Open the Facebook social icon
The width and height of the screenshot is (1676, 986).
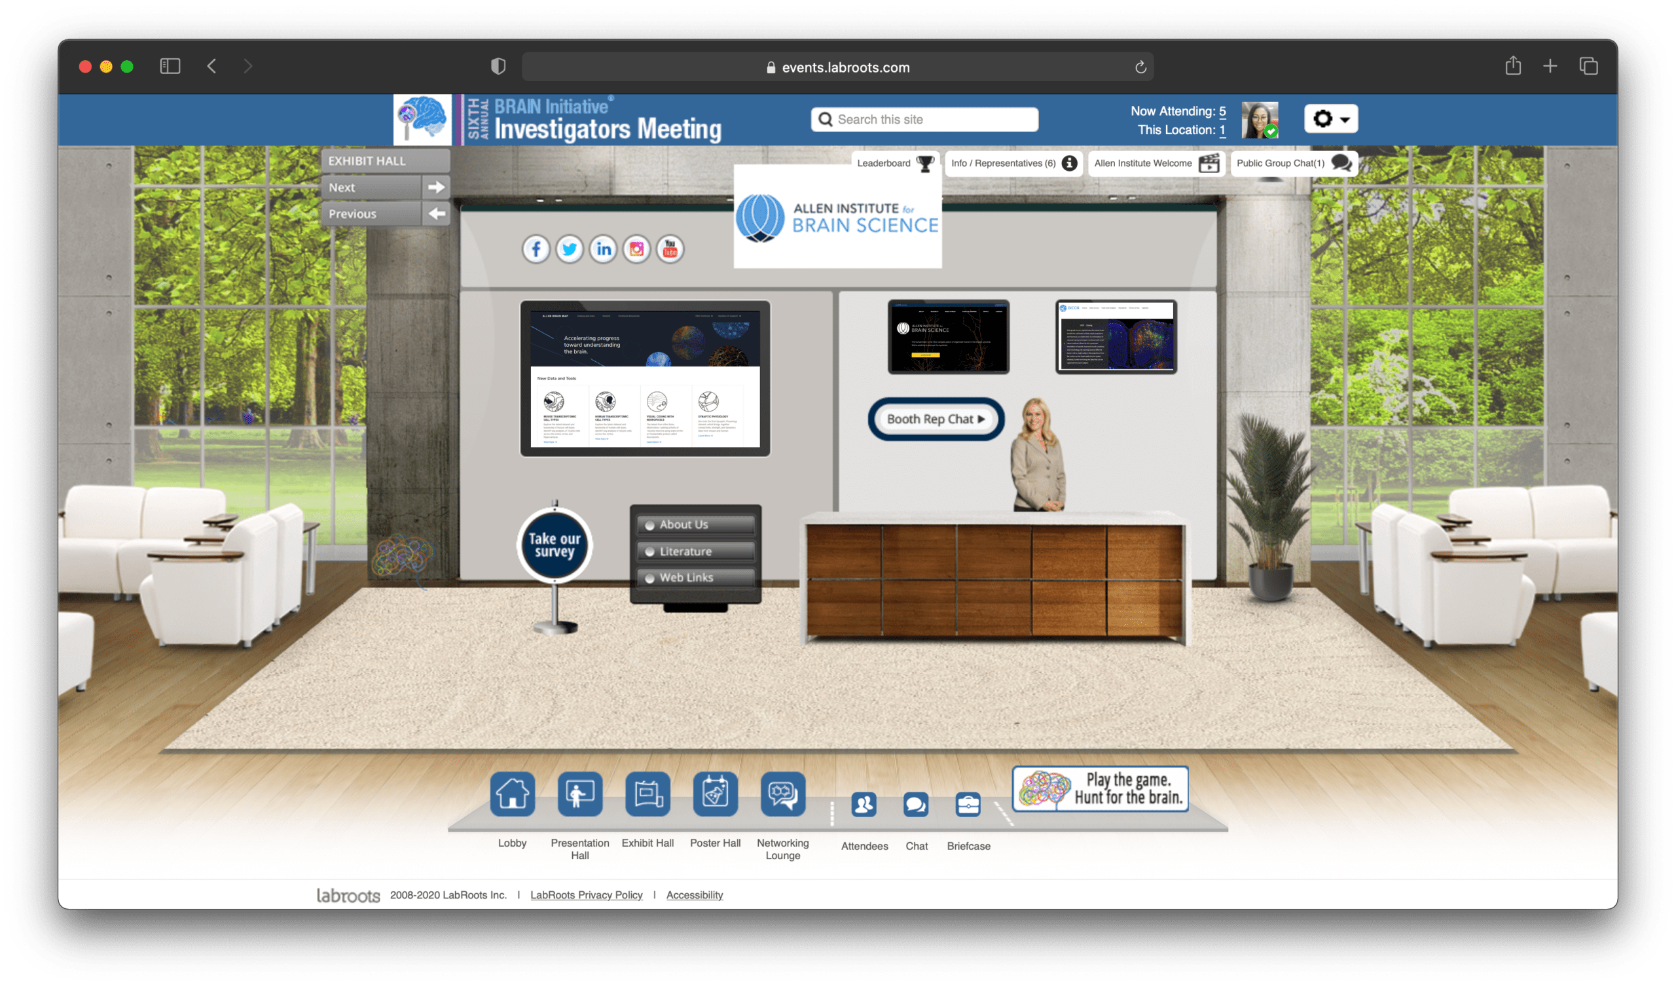coord(536,249)
